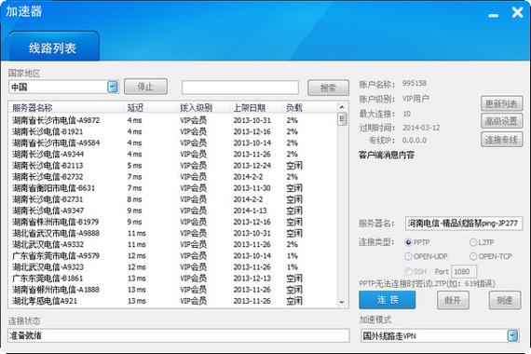
Task: Click the VIP用户 account level value
Action: (415, 99)
